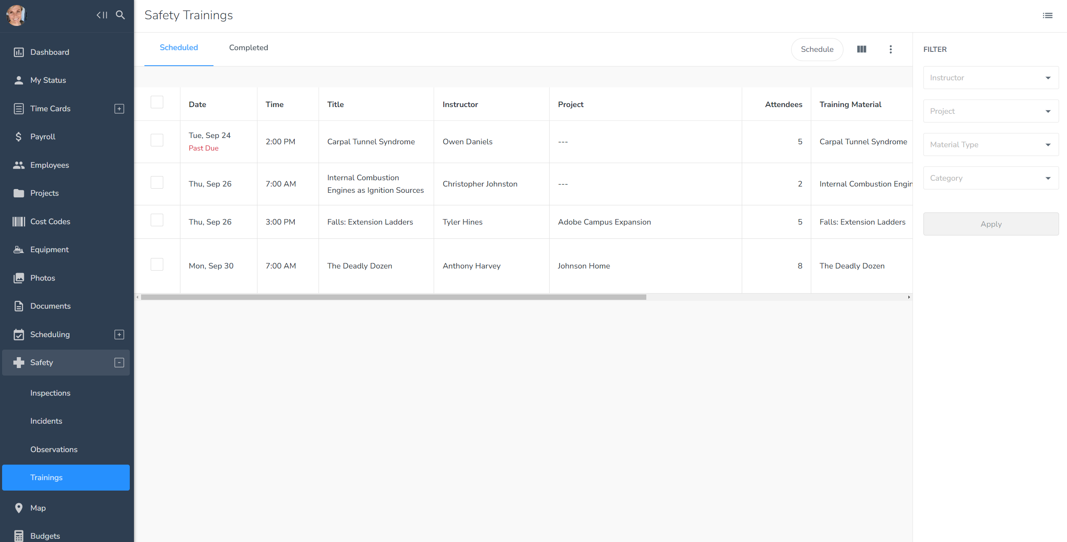Open the Material Type filter dropdown
Viewport: 1067px width, 542px height.
pyautogui.click(x=991, y=145)
